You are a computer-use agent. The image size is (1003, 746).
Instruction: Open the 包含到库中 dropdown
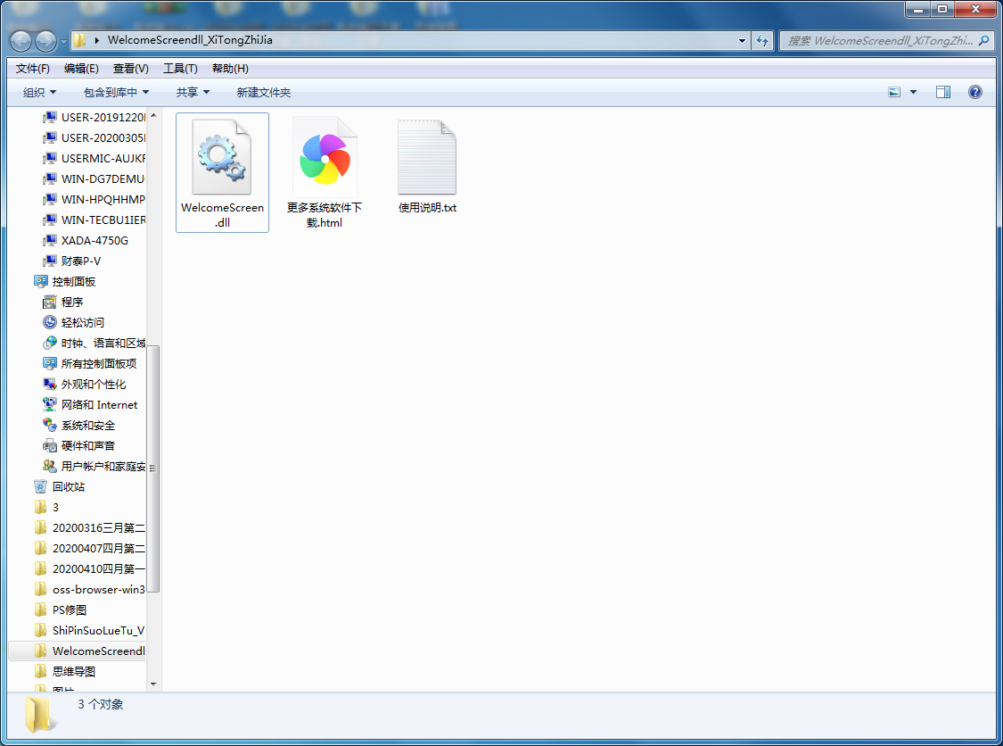(x=117, y=92)
